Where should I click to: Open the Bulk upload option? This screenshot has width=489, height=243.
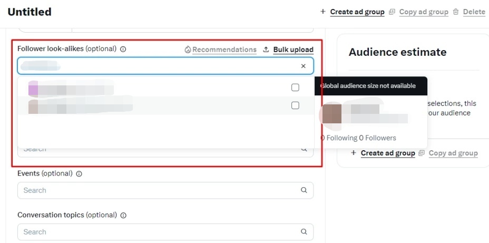[x=293, y=50]
